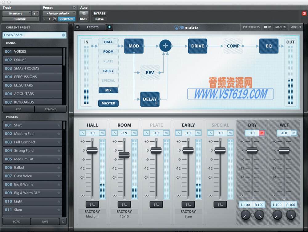Open the MANUAL menu item
This screenshot has height=232, width=308.
[x=281, y=27]
